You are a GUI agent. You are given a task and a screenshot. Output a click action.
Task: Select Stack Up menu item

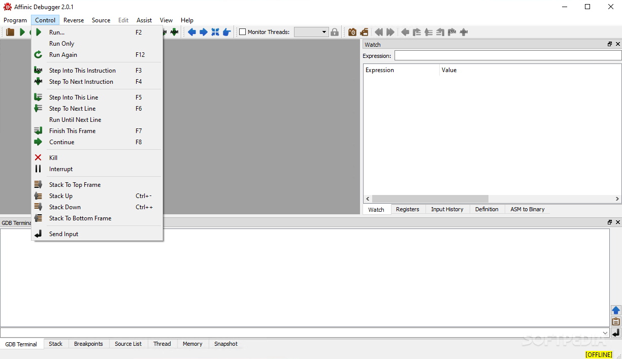click(97, 196)
